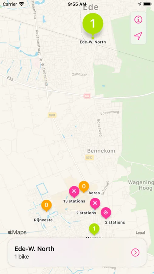
Task: Tap the Bennekom town label
Action: [x=101, y=151]
